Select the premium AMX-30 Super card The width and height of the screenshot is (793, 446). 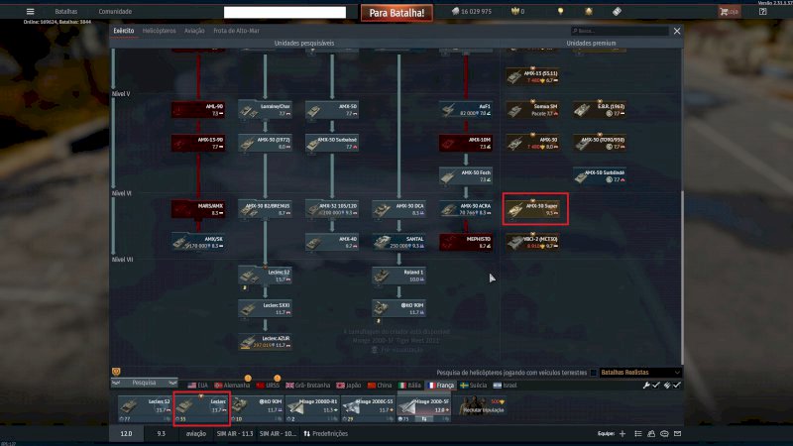pos(533,209)
